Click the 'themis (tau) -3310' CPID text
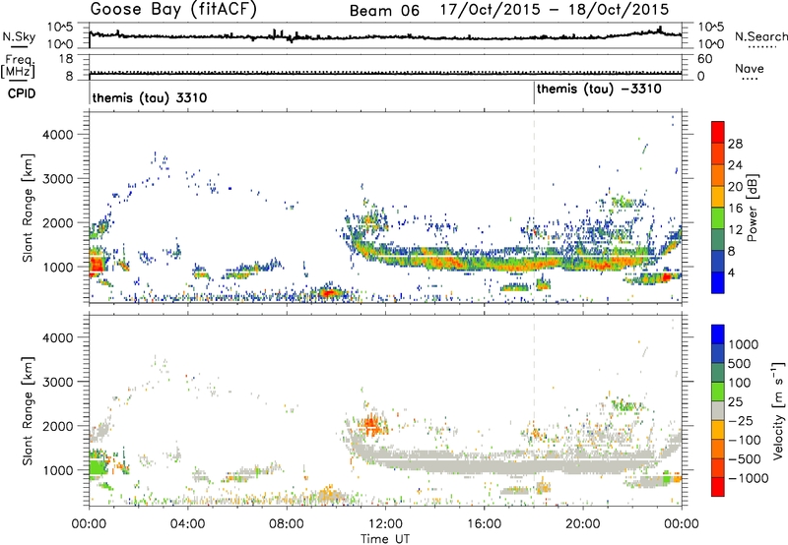Image resolution: width=788 pixels, height=545 pixels. 599,90
